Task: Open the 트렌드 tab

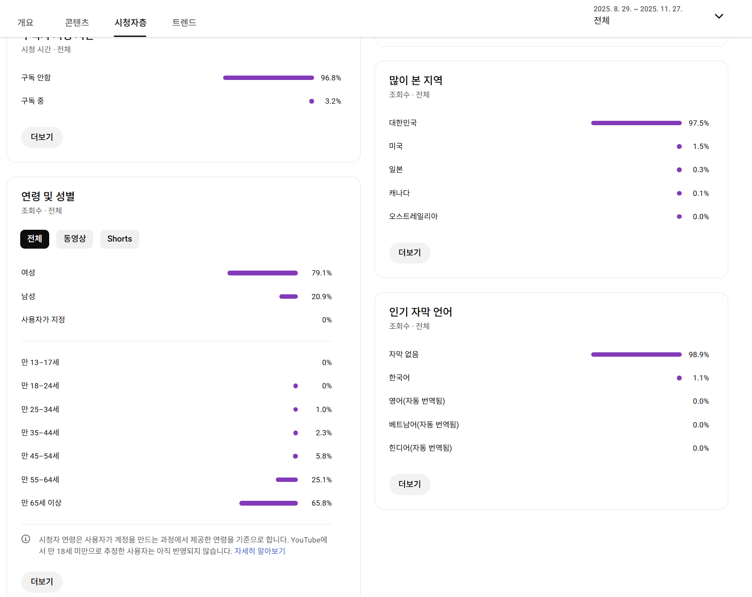Action: click(x=184, y=22)
